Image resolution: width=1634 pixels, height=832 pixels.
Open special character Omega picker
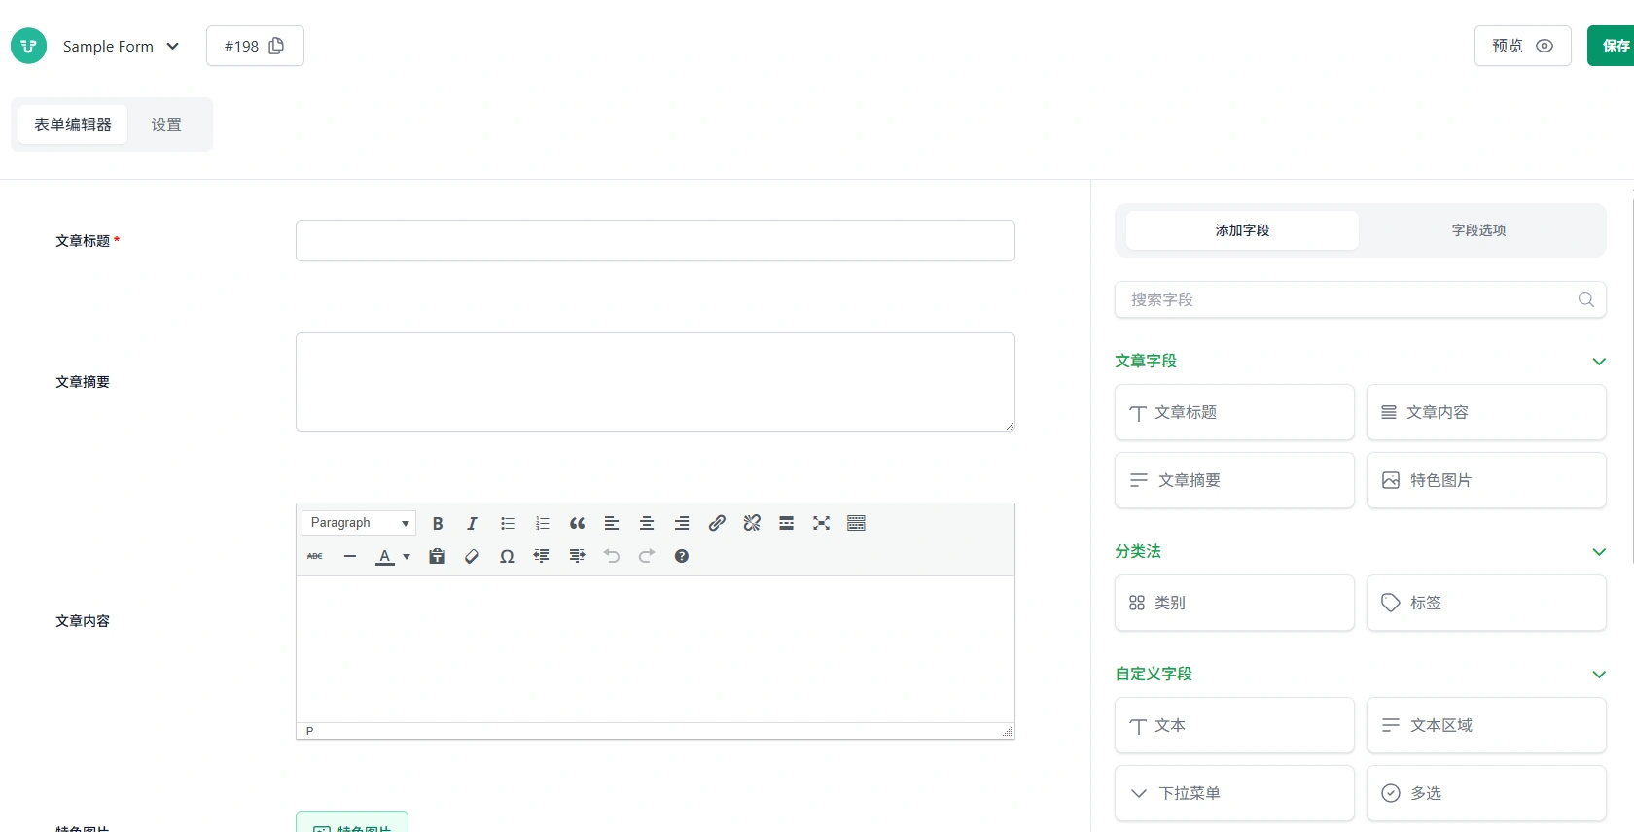(507, 556)
